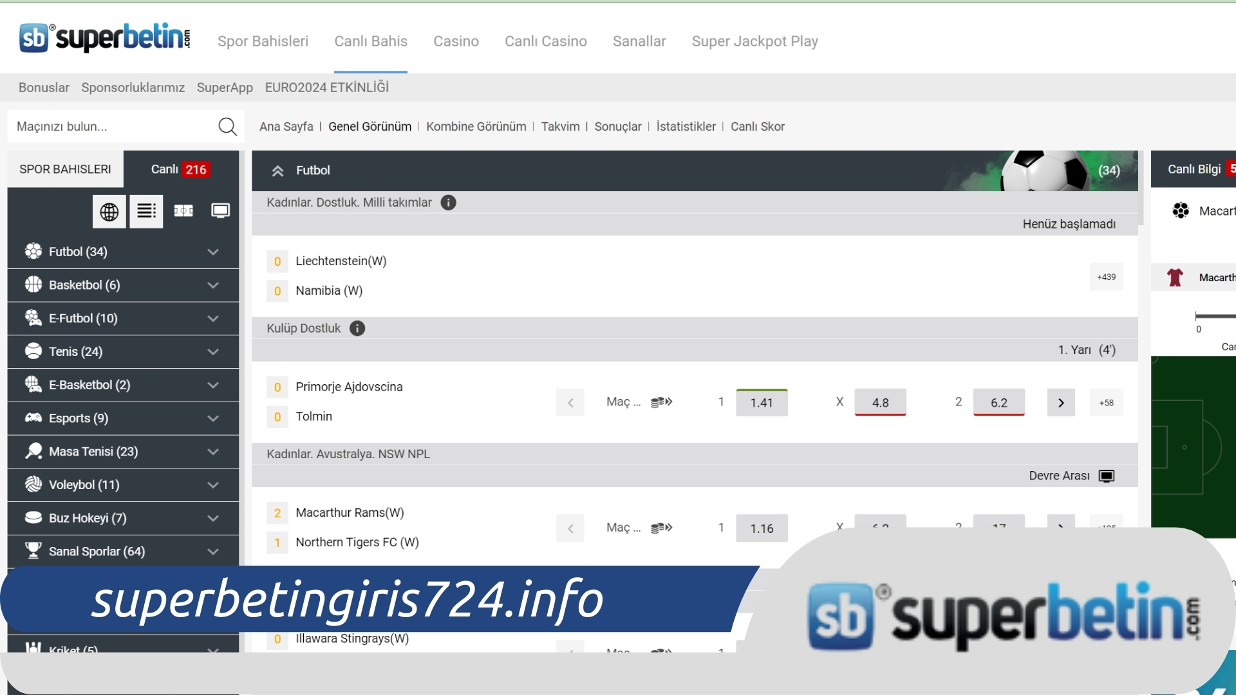Show next market arrow in Primorje row
Viewport: 1236px width, 695px height.
point(1061,403)
